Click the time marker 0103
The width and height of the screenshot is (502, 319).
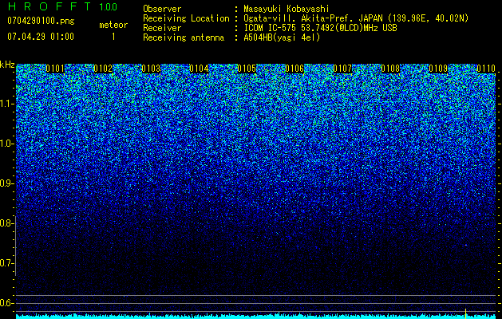coord(151,69)
